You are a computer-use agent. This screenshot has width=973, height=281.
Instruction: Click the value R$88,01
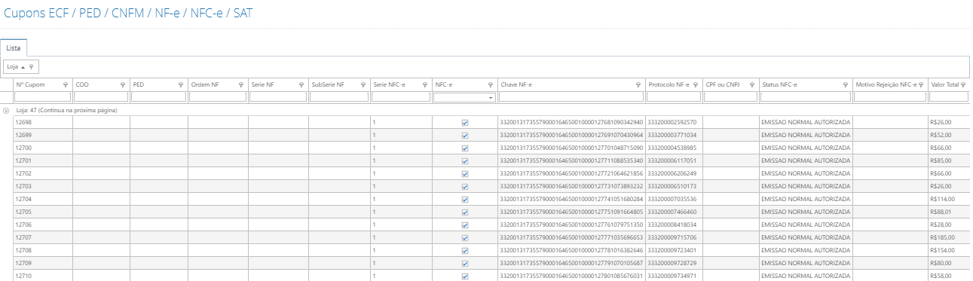tap(941, 212)
